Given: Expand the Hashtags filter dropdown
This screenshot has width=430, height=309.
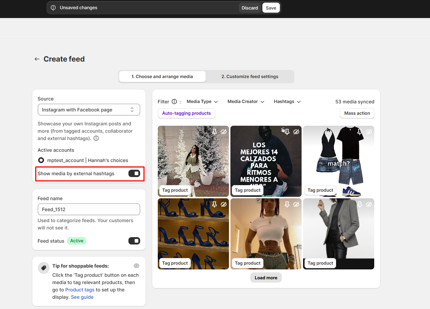Looking at the screenshot, I should click(x=287, y=102).
